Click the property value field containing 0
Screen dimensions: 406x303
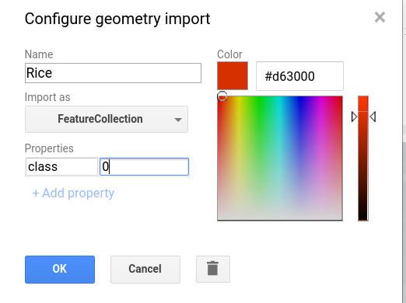point(144,167)
